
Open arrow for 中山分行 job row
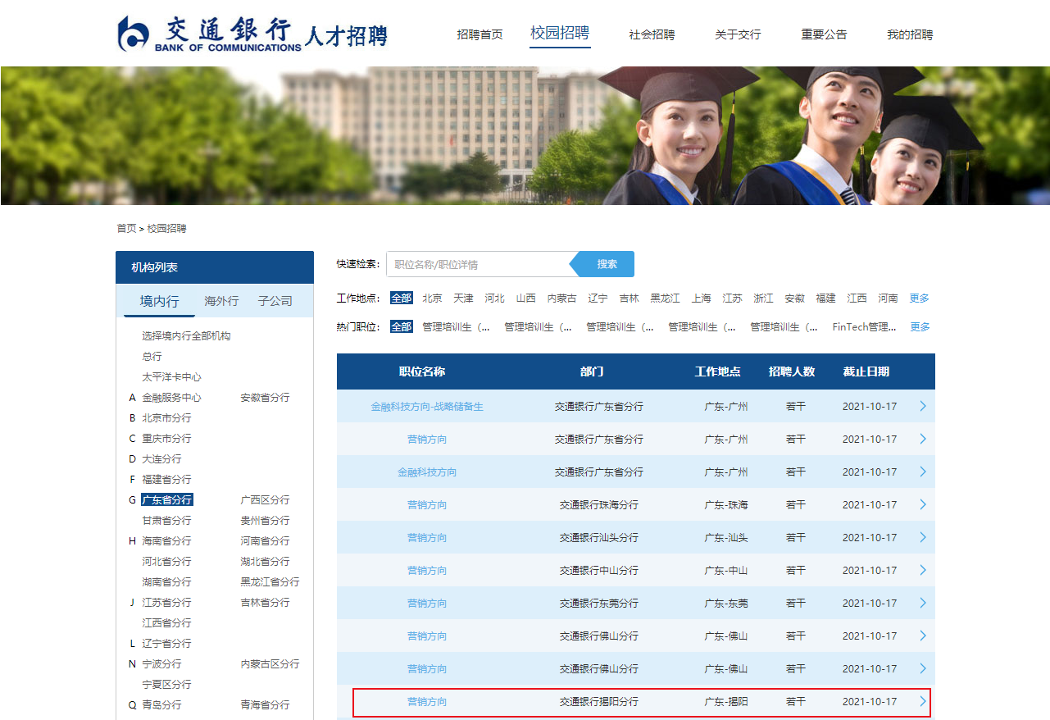tap(923, 570)
